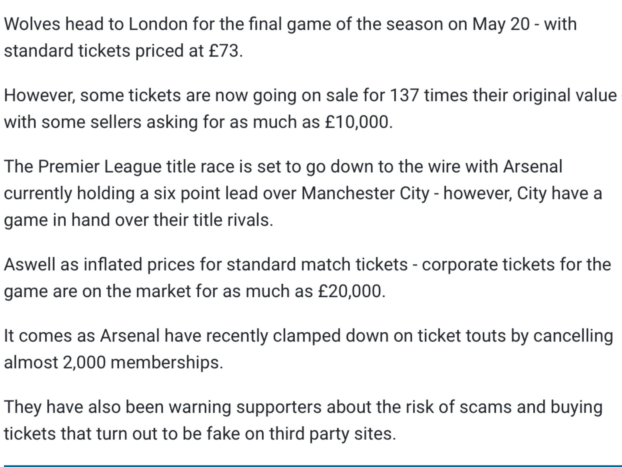The image size is (622, 467).
Task: Click the blue divider line below the article
Action: click(311, 465)
